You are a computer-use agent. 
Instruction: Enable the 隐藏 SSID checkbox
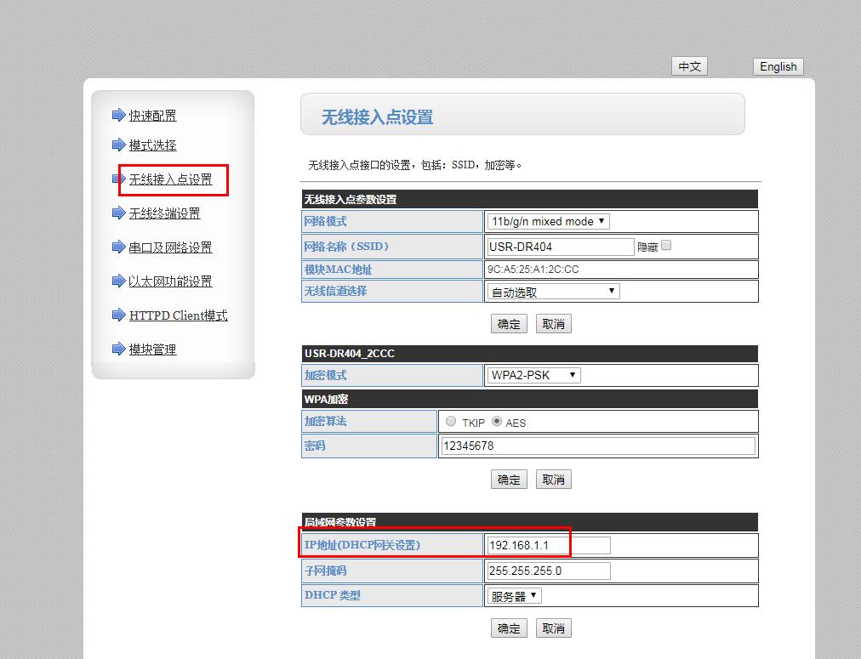[666, 246]
